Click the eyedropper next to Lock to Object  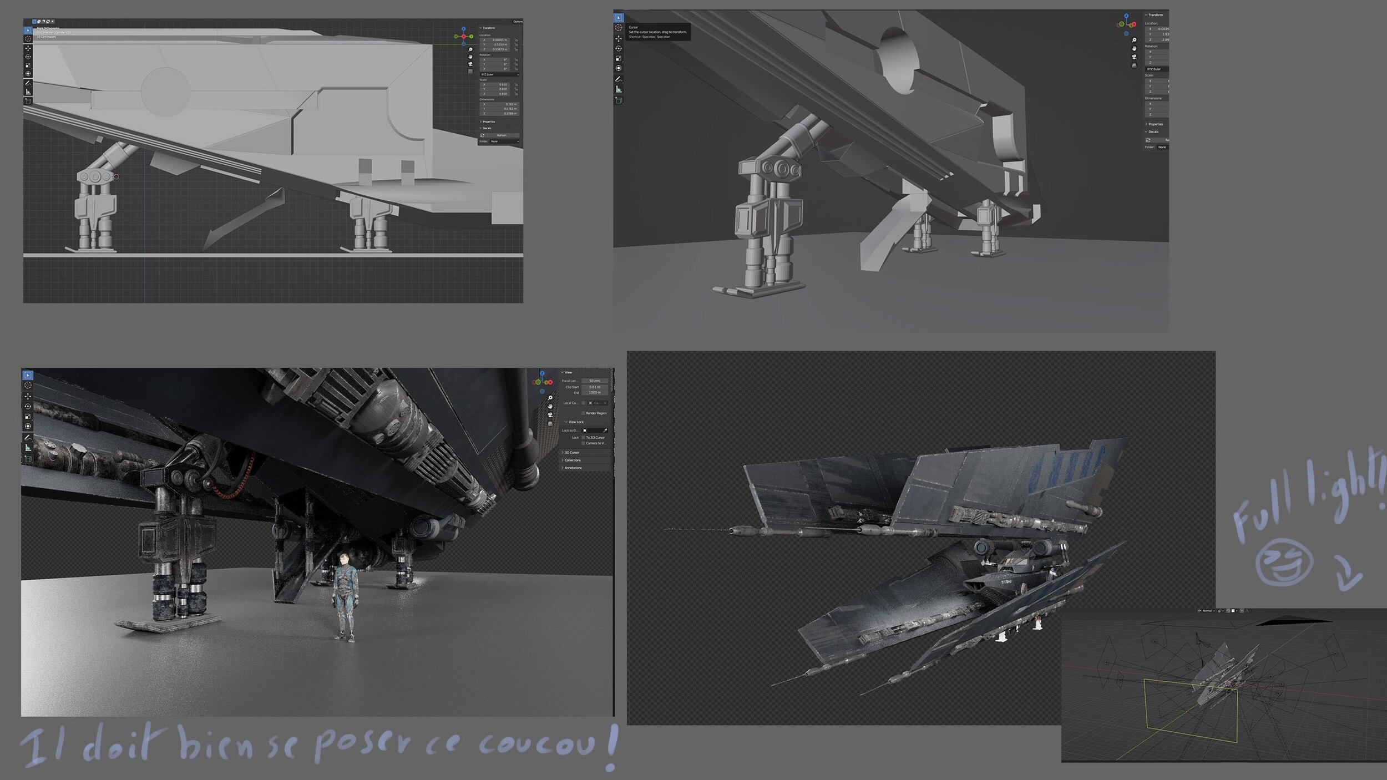coord(605,430)
